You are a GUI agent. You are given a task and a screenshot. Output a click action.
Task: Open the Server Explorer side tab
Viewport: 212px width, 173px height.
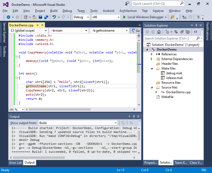click(x=4, y=33)
